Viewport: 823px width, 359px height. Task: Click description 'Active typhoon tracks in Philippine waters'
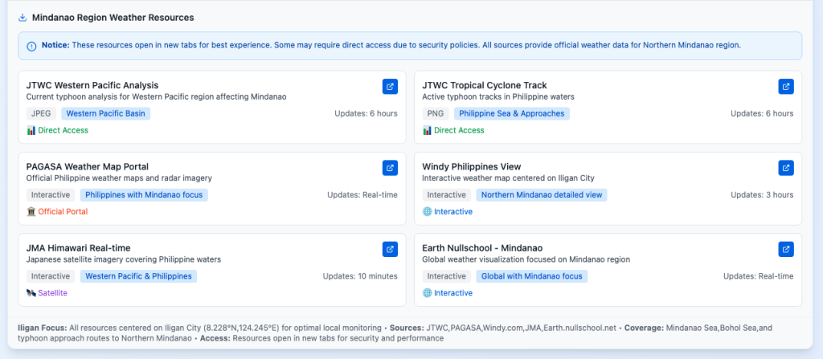[498, 96]
